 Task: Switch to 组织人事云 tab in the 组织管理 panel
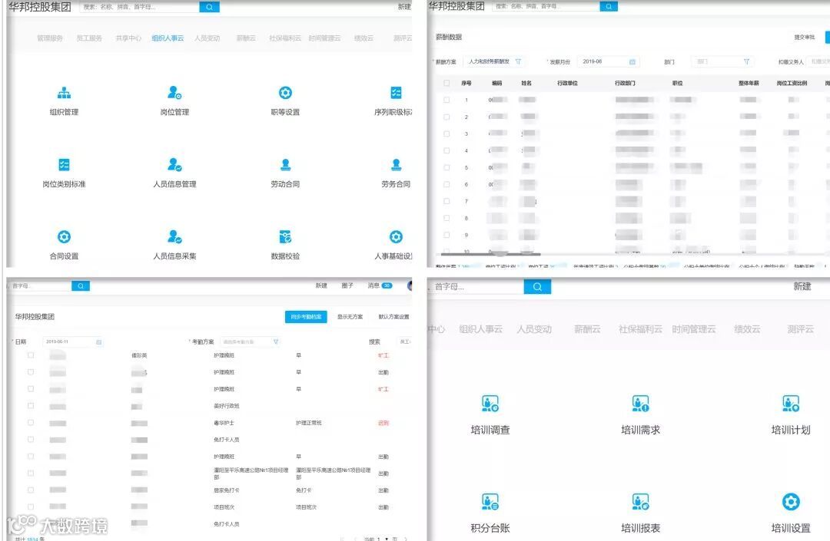click(168, 38)
